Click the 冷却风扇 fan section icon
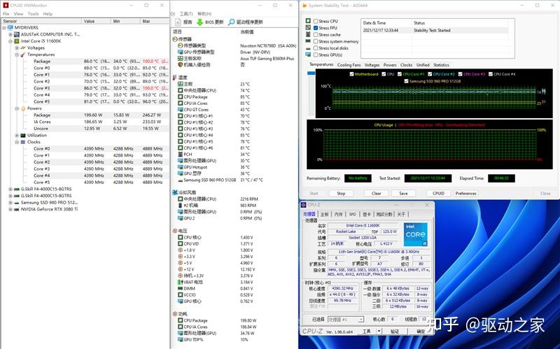This screenshot has height=349, width=560. coord(175,192)
